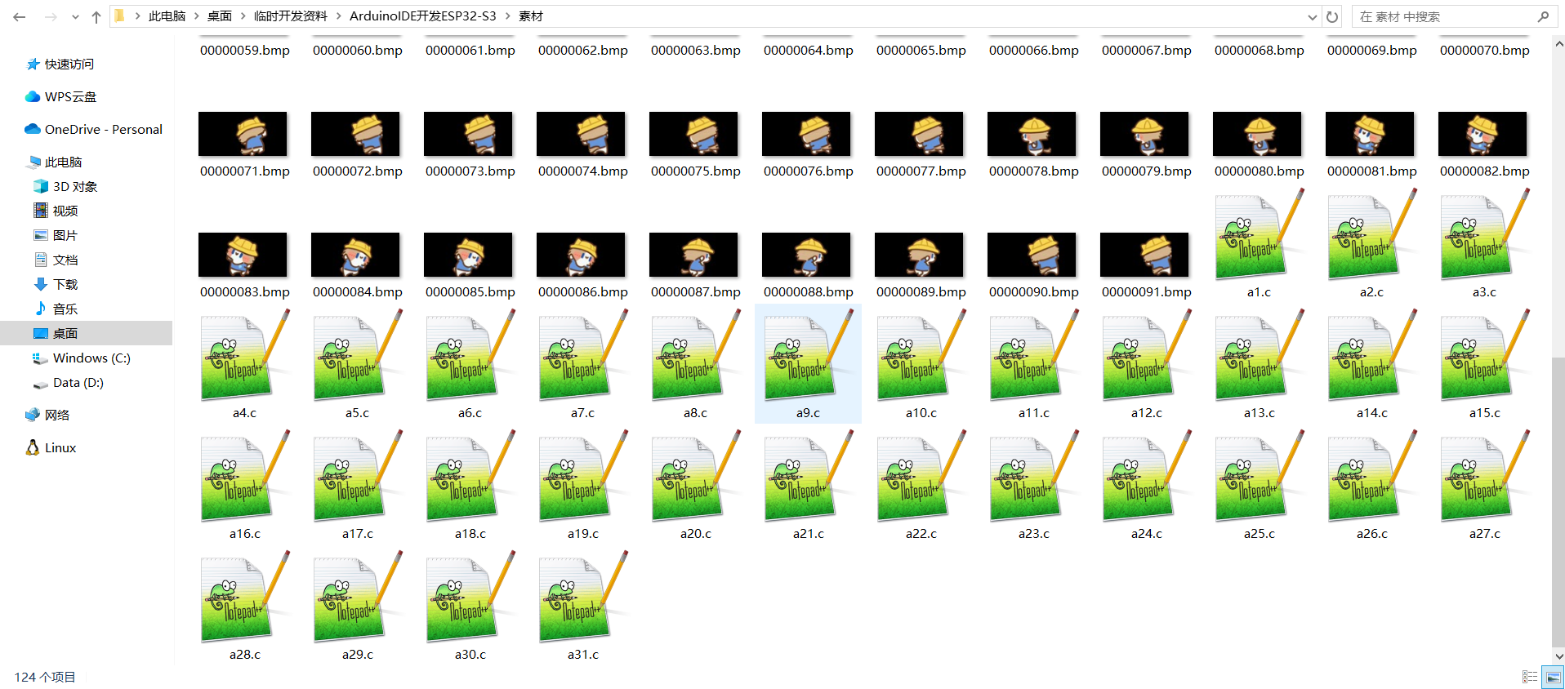Open 视频 folder in sidebar
This screenshot has width=1565, height=689.
pos(65,211)
